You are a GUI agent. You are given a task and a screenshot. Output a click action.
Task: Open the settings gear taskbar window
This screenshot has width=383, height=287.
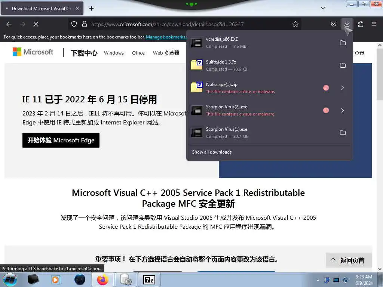126,280
